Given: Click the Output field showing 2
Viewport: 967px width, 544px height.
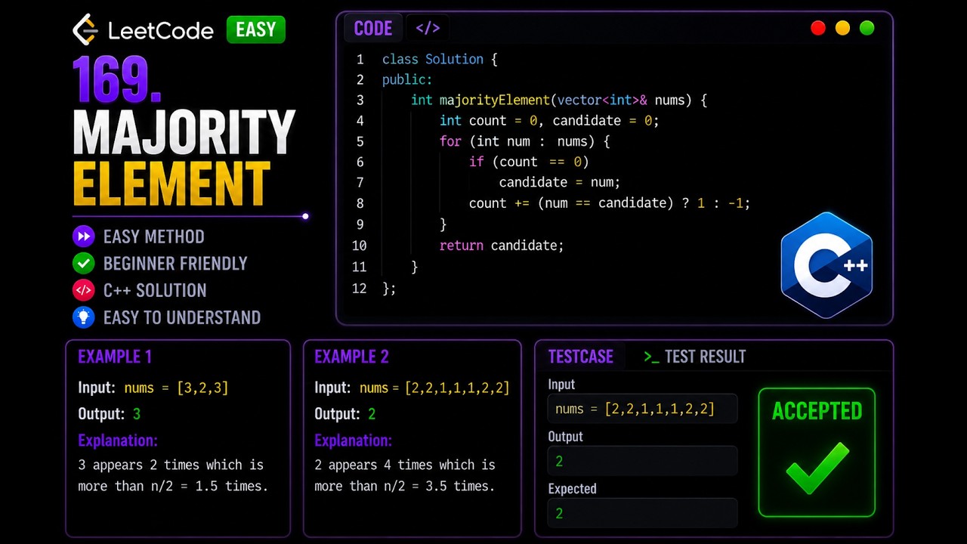Looking at the screenshot, I should click(643, 461).
